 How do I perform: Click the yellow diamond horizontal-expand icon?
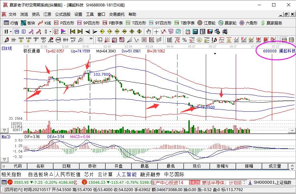pos(117,32)
